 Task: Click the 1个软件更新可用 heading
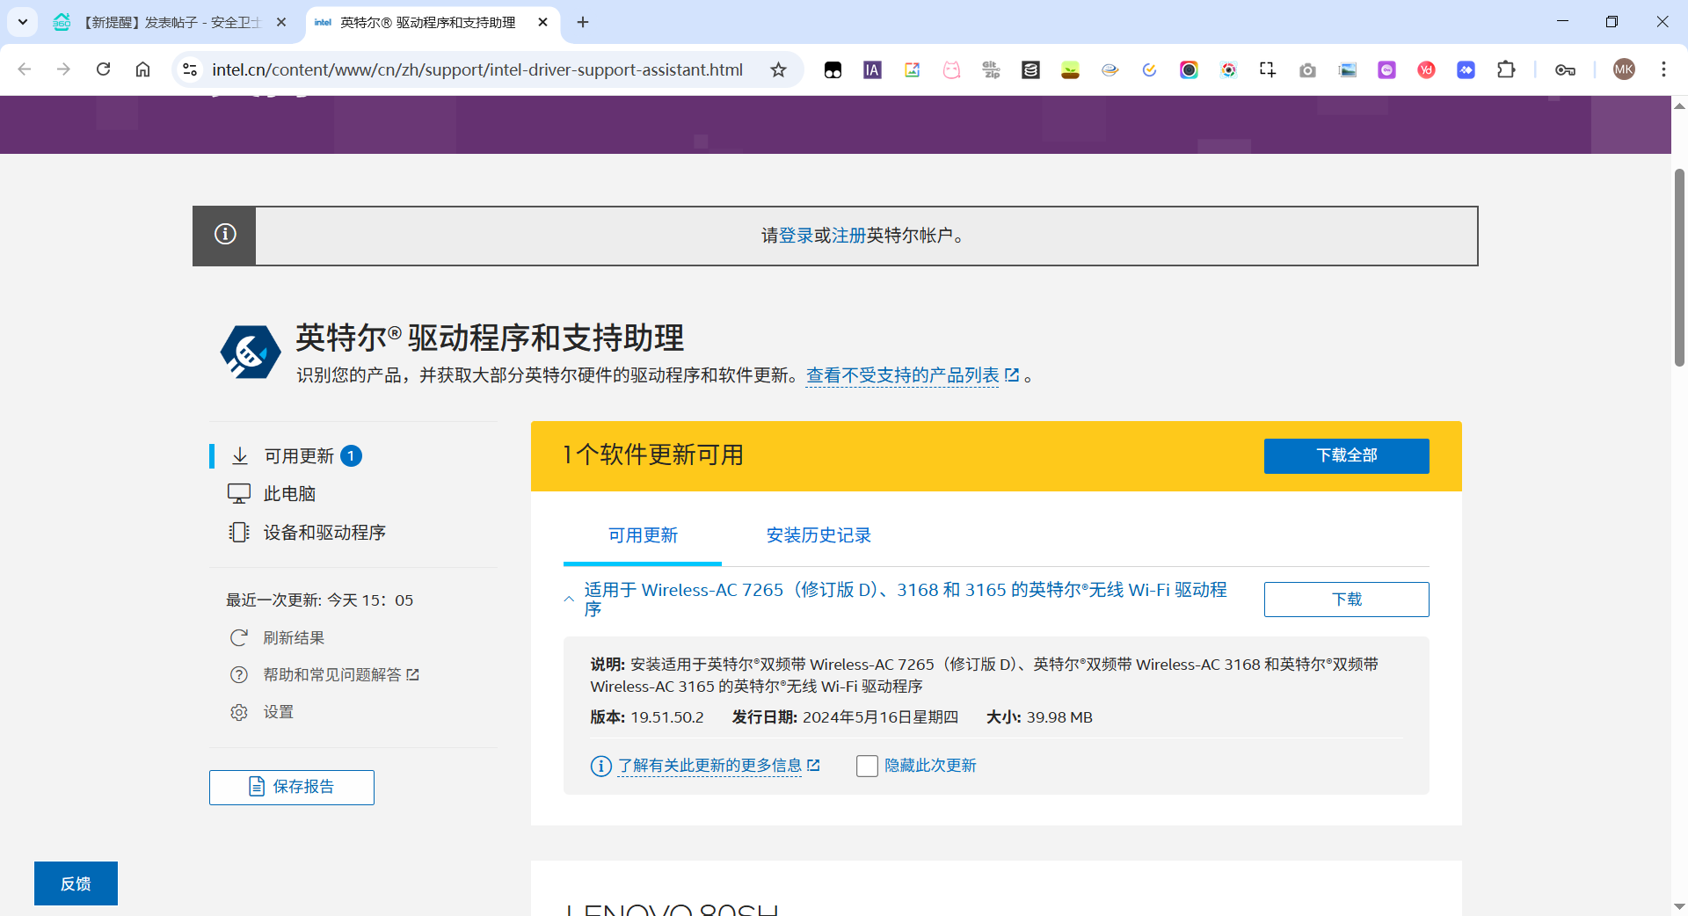point(653,455)
